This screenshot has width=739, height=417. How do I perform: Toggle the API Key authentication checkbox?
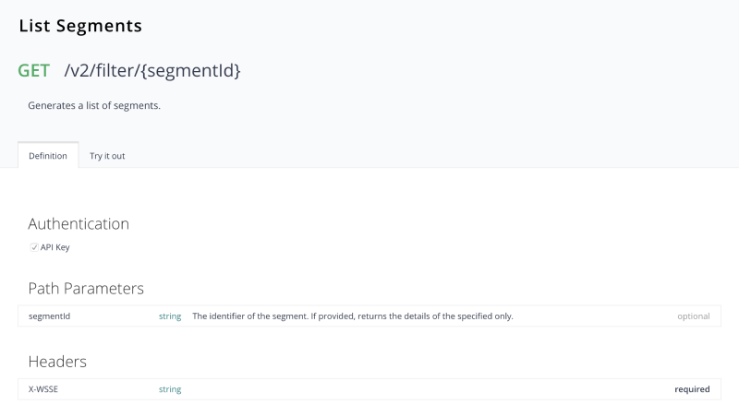(x=33, y=247)
